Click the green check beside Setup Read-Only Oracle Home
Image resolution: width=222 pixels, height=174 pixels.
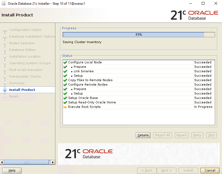pyautogui.click(x=65, y=102)
